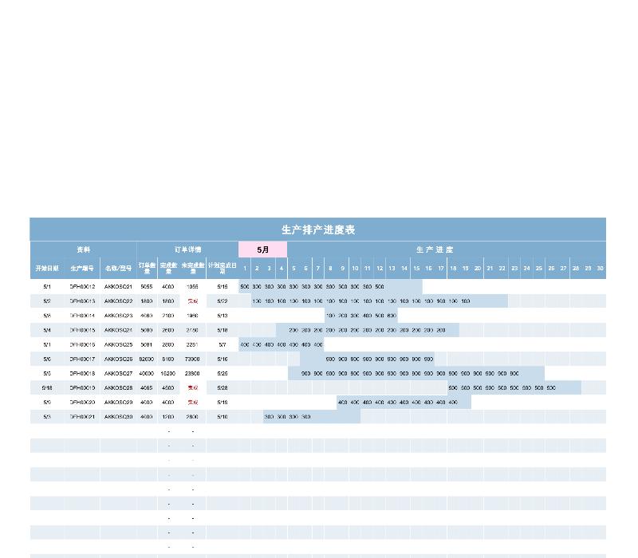Click the red status cell in AKKOSC22 row
The image size is (638, 558).
click(193, 301)
